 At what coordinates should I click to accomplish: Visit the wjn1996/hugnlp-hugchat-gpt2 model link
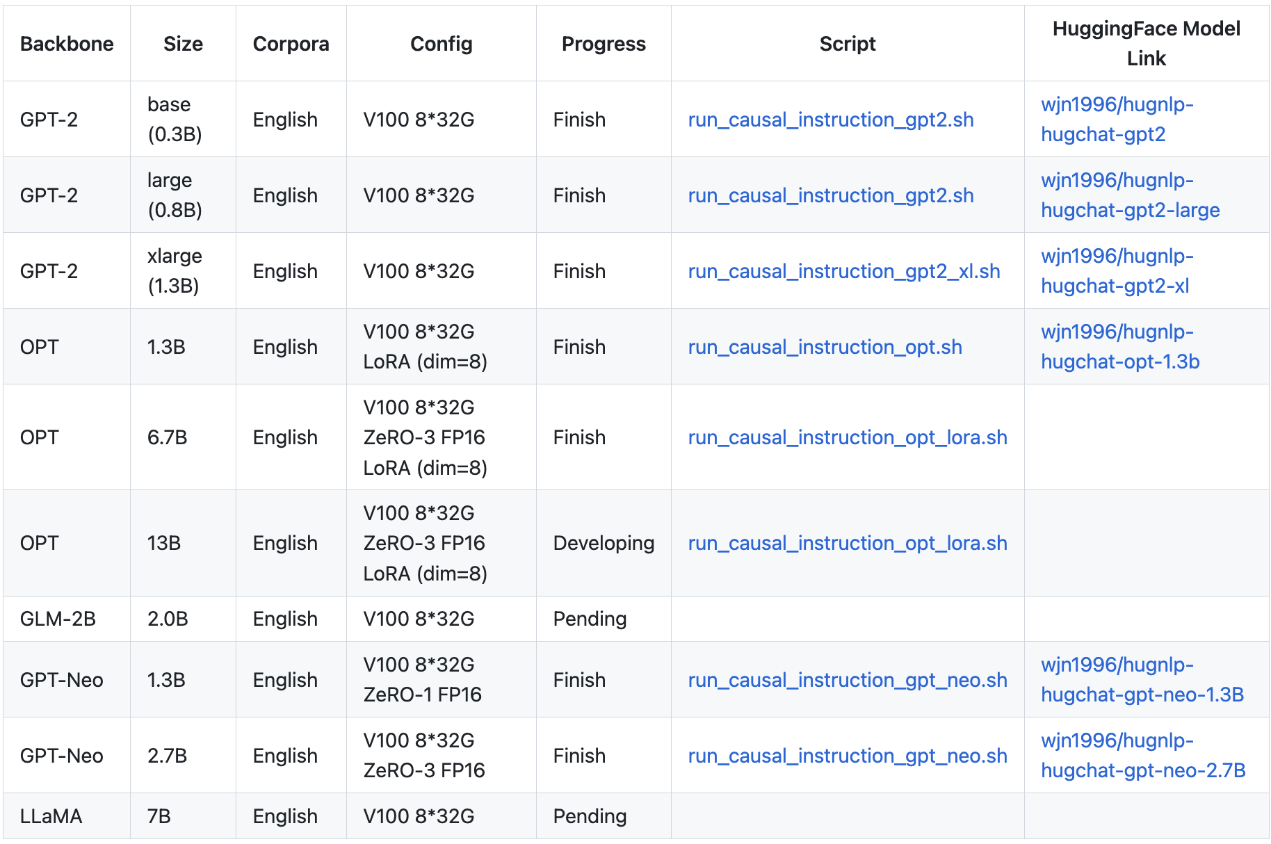point(1117,119)
